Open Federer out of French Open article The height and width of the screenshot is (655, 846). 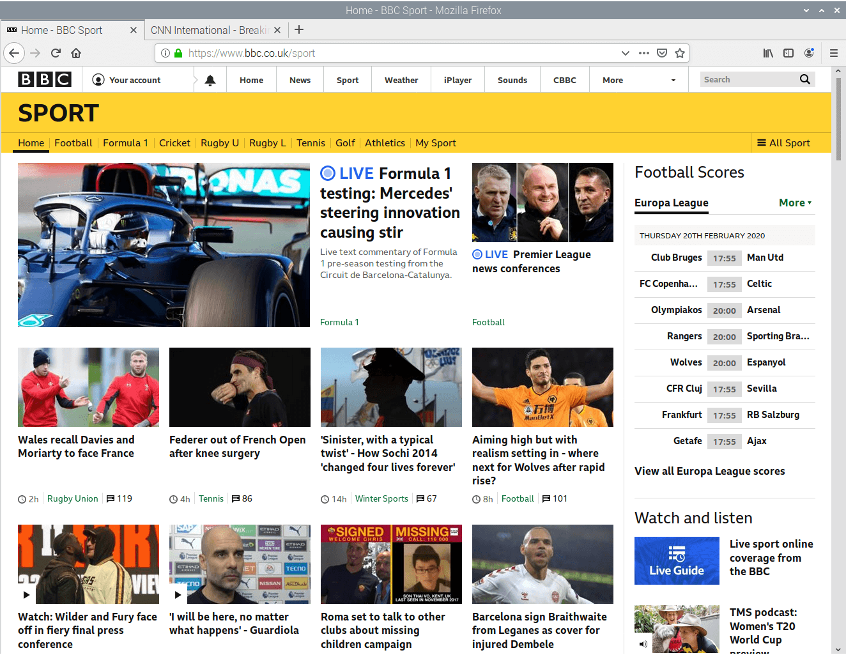point(238,447)
